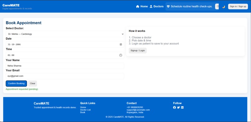The width and height of the screenshot is (251, 122).
Task: Click the 'Pick date & time' step text
Action: (x=141, y=40)
